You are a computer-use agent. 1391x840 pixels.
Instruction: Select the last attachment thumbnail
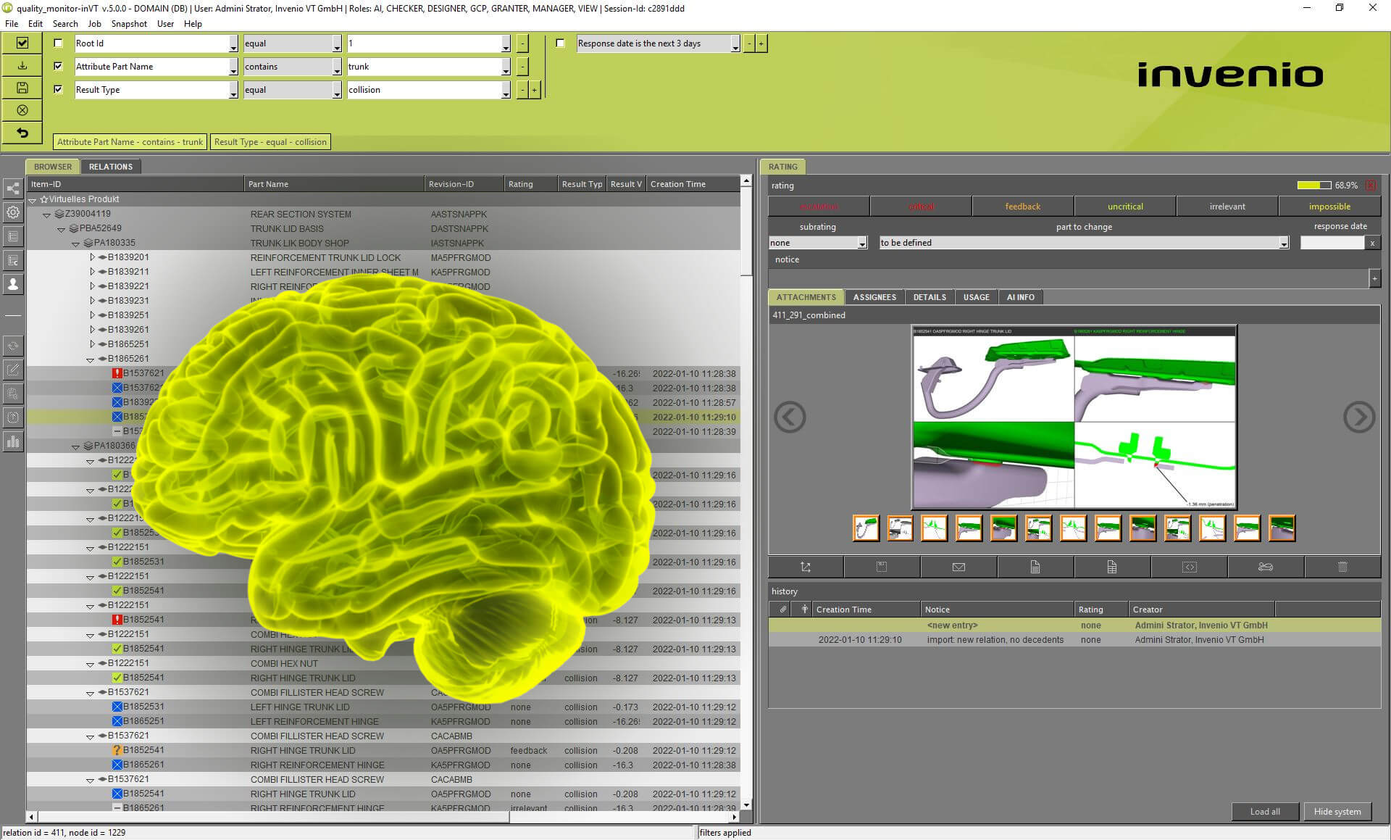1282,528
